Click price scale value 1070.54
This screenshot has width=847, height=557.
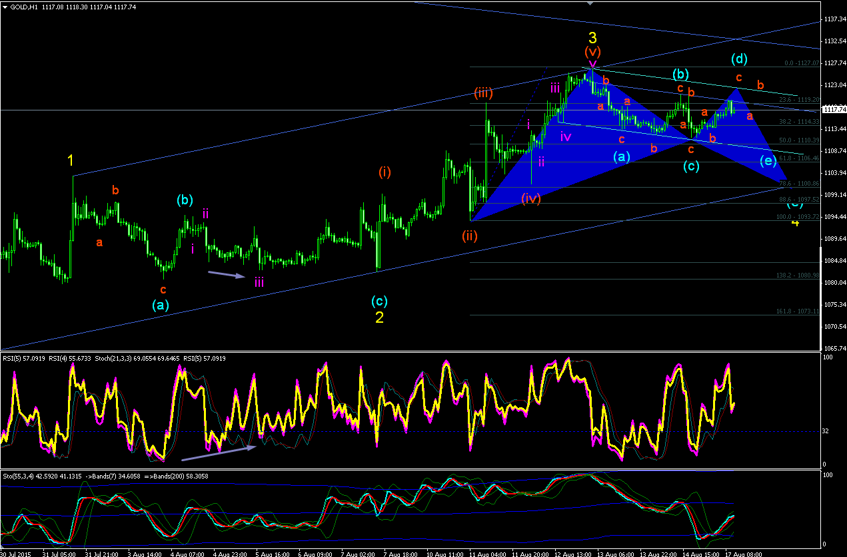pos(834,326)
